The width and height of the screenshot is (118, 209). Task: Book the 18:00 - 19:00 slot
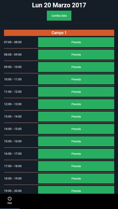coord(76,179)
